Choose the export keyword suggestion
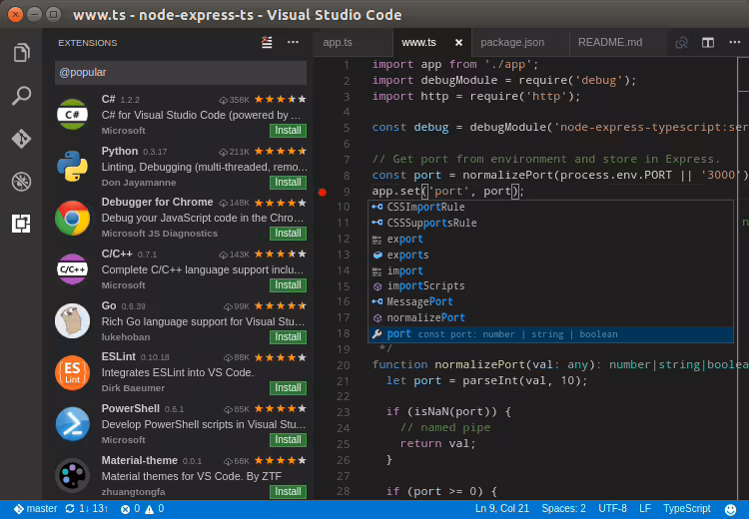Image resolution: width=749 pixels, height=519 pixels. (x=550, y=240)
